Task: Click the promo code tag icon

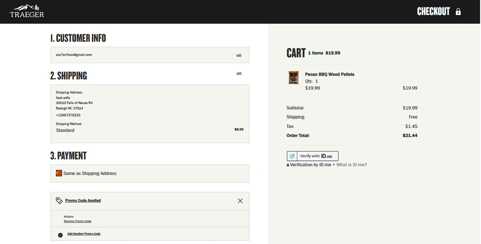Action: click(x=59, y=201)
